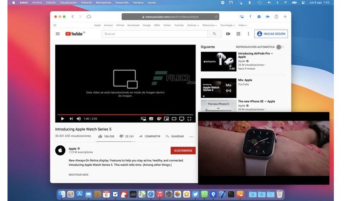The height and width of the screenshot is (201, 348).
Task: Click Iniciar Sesión button
Action: 271,34
